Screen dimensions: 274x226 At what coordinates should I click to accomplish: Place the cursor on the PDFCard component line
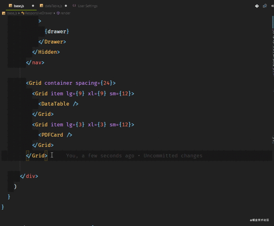click(x=55, y=134)
